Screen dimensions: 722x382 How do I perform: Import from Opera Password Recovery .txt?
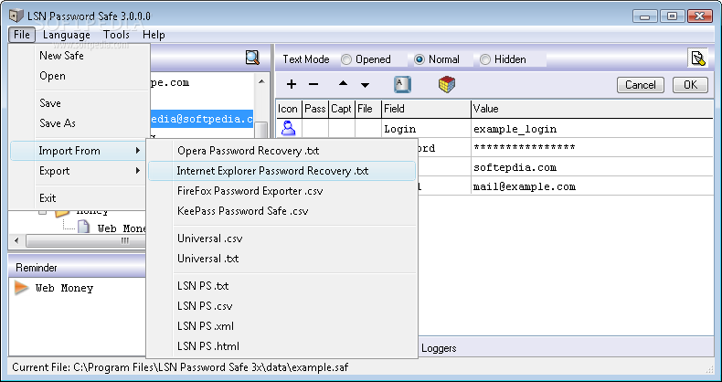pos(281,151)
